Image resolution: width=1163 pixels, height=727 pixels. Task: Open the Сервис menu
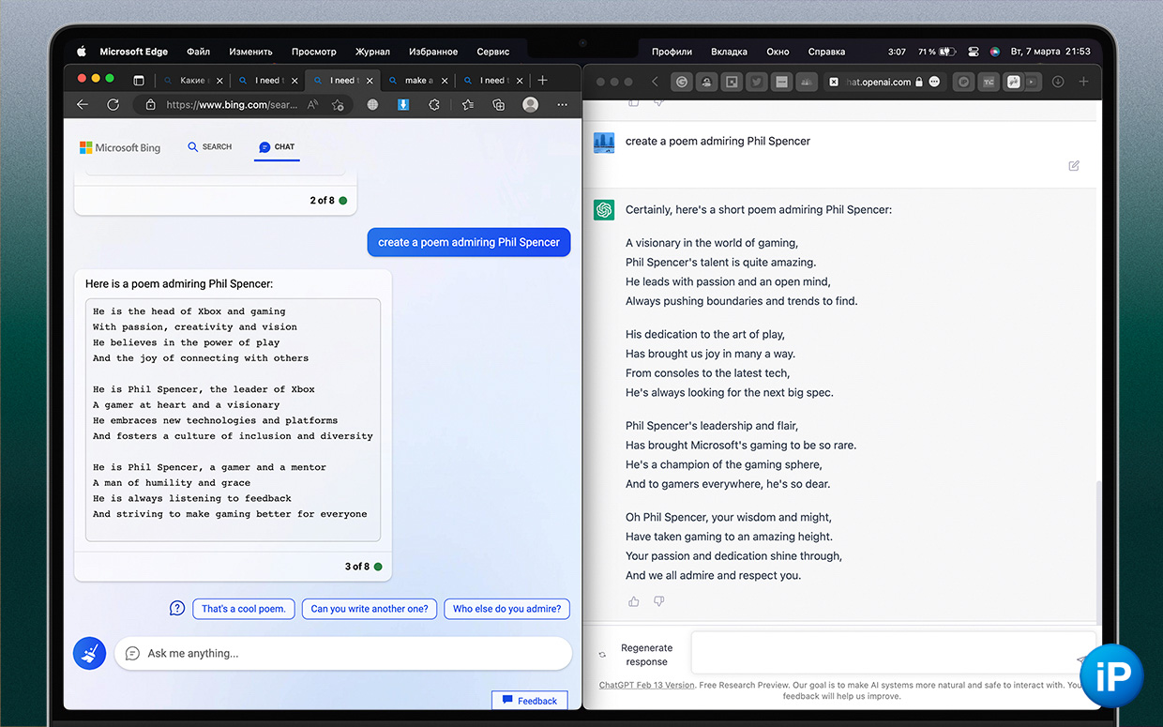[492, 52]
